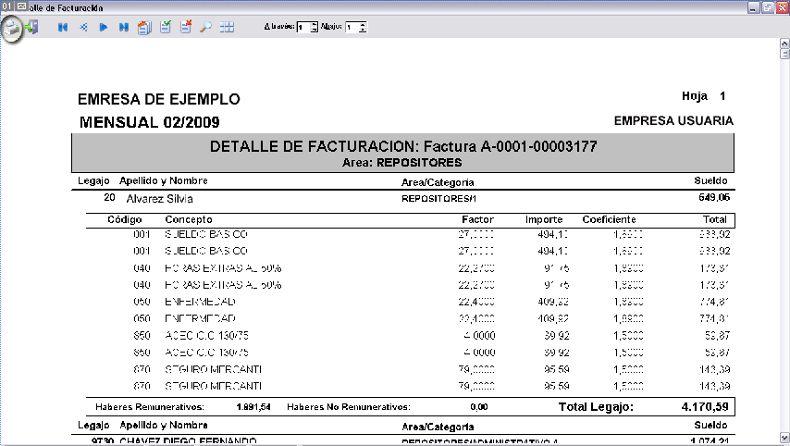This screenshot has width=790, height=446.
Task: Click document icon with green checkmark
Action: point(166,28)
